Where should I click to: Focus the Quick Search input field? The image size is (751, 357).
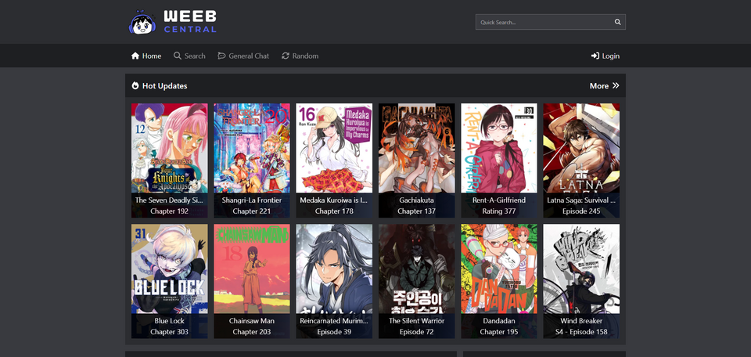point(550,22)
